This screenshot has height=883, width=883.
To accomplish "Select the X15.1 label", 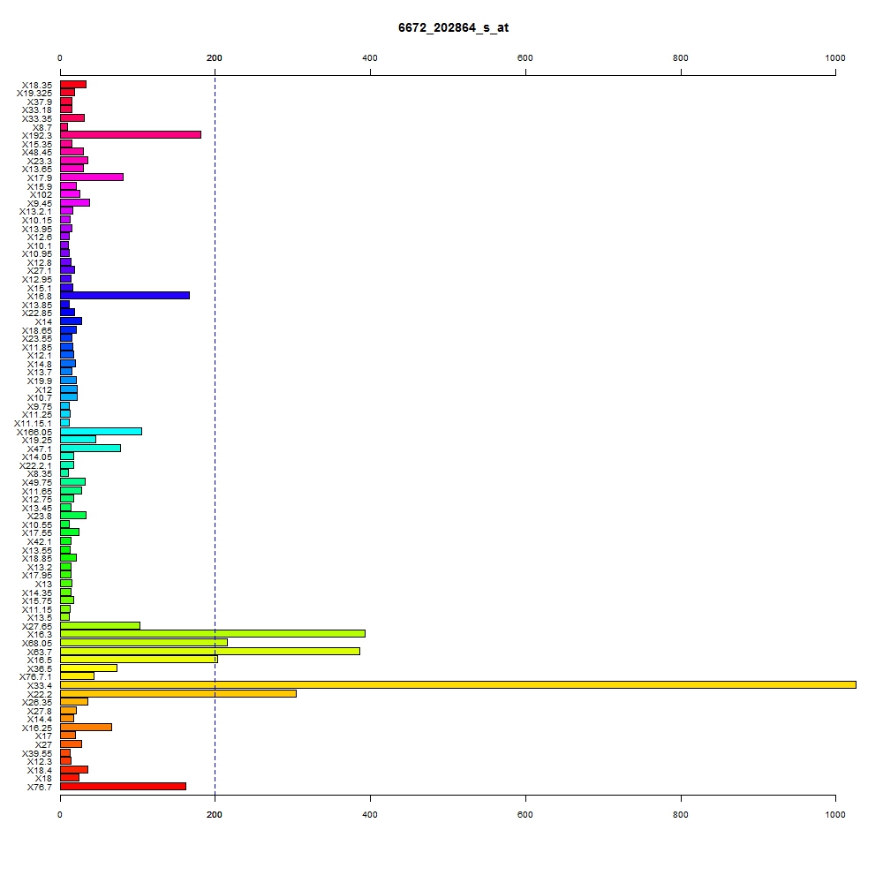I will 40,289.
